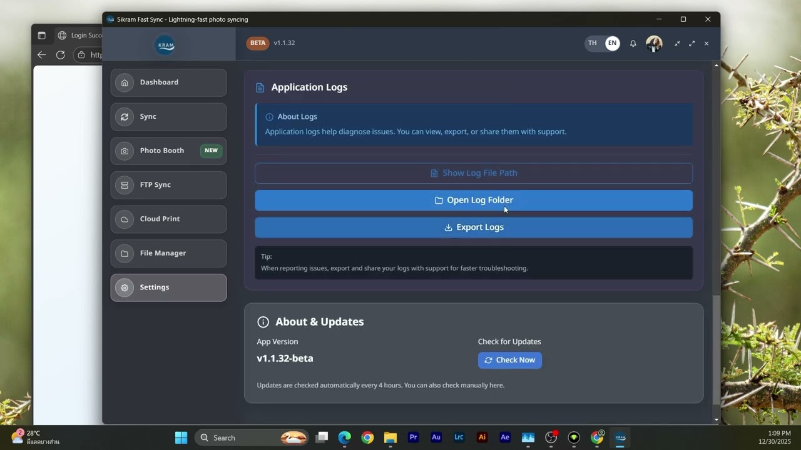
Task: Open the Settings menu item
Action: tap(169, 287)
